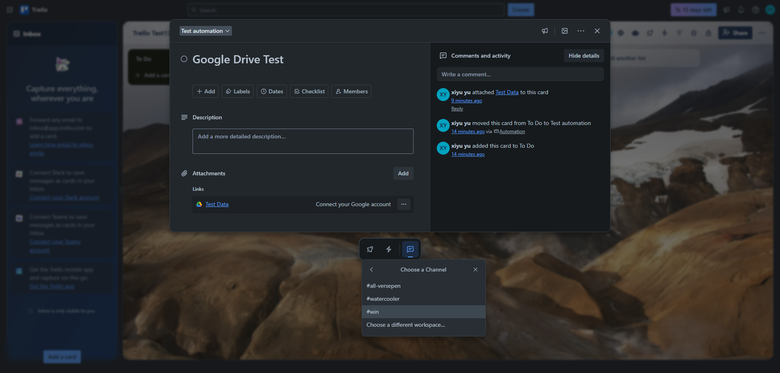
Task: Click Hide details button
Action: pos(584,56)
